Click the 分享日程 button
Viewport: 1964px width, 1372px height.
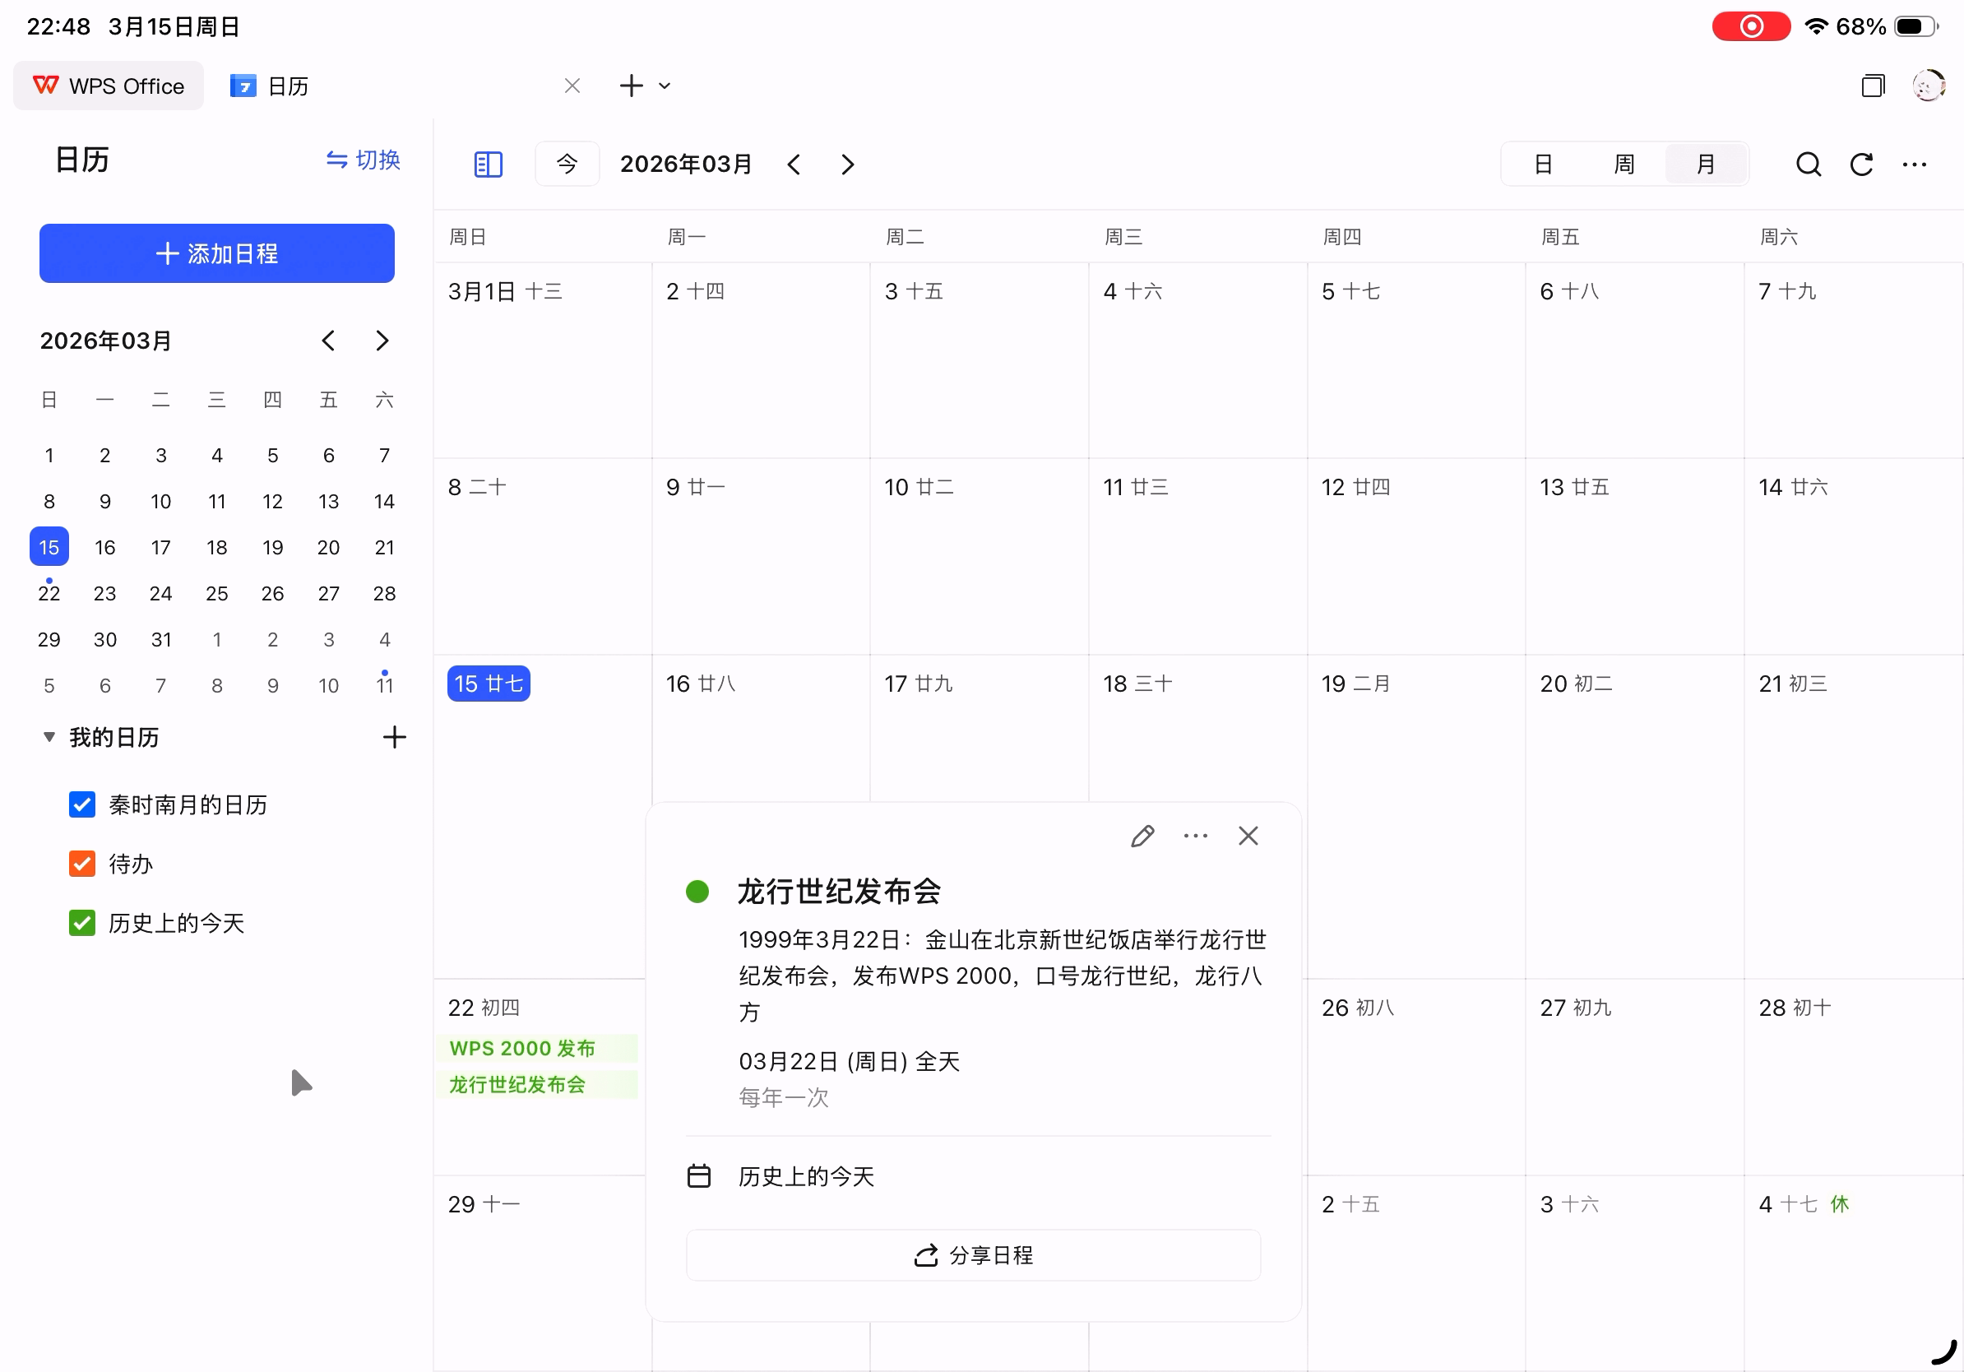pyautogui.click(x=973, y=1255)
